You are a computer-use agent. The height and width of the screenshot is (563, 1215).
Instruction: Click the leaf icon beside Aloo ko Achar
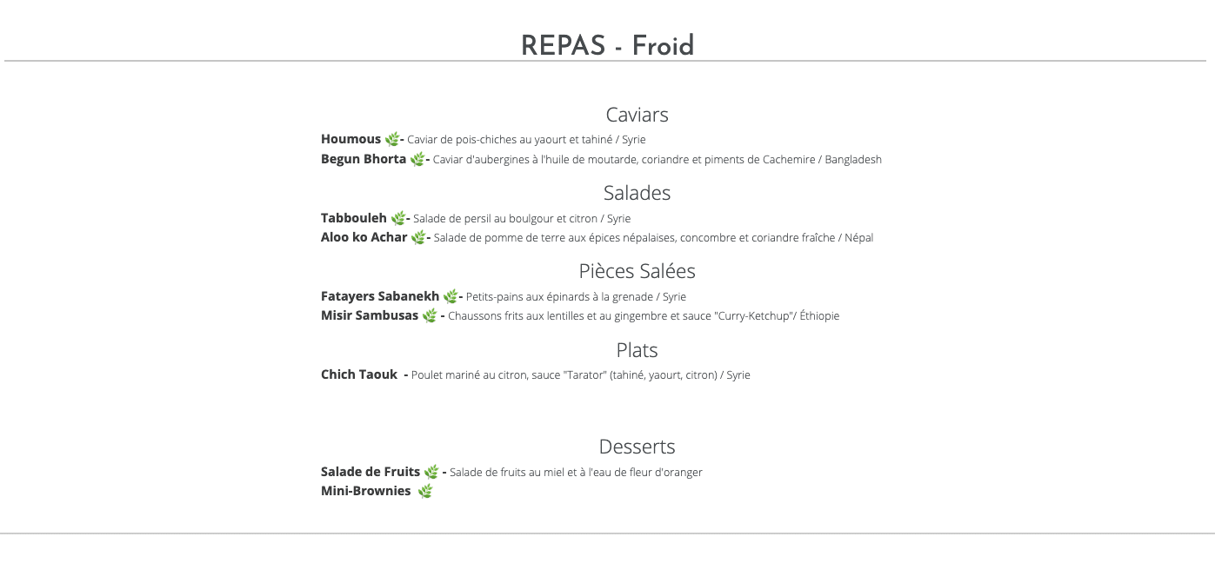[418, 237]
